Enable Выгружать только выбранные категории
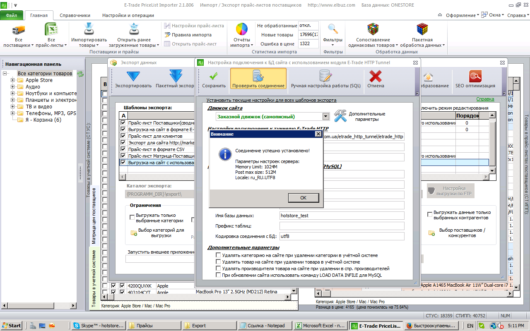Screen dimensions: 530x331 132,217
